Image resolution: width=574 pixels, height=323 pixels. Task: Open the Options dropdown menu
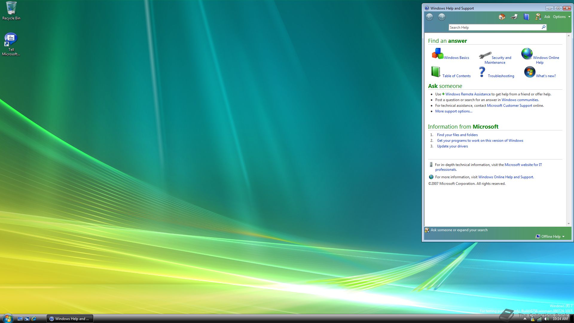click(x=561, y=17)
